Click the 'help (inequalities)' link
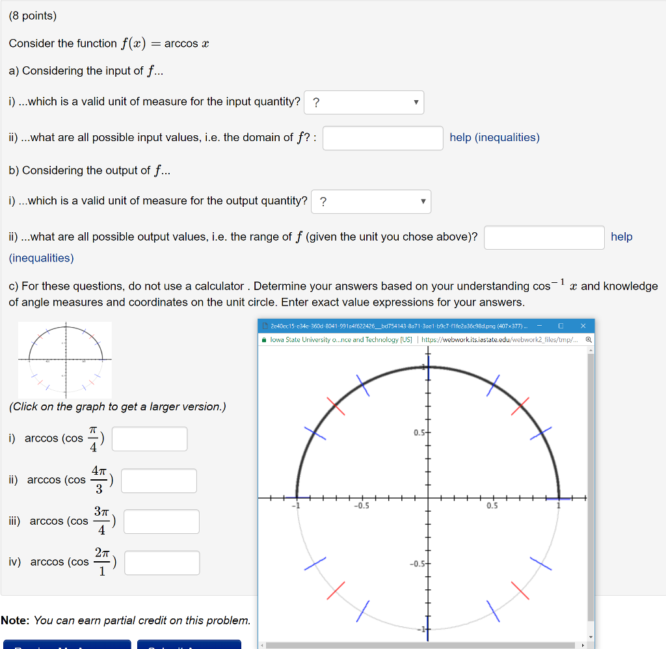Viewport: 666px width, 649px height. tap(495, 137)
